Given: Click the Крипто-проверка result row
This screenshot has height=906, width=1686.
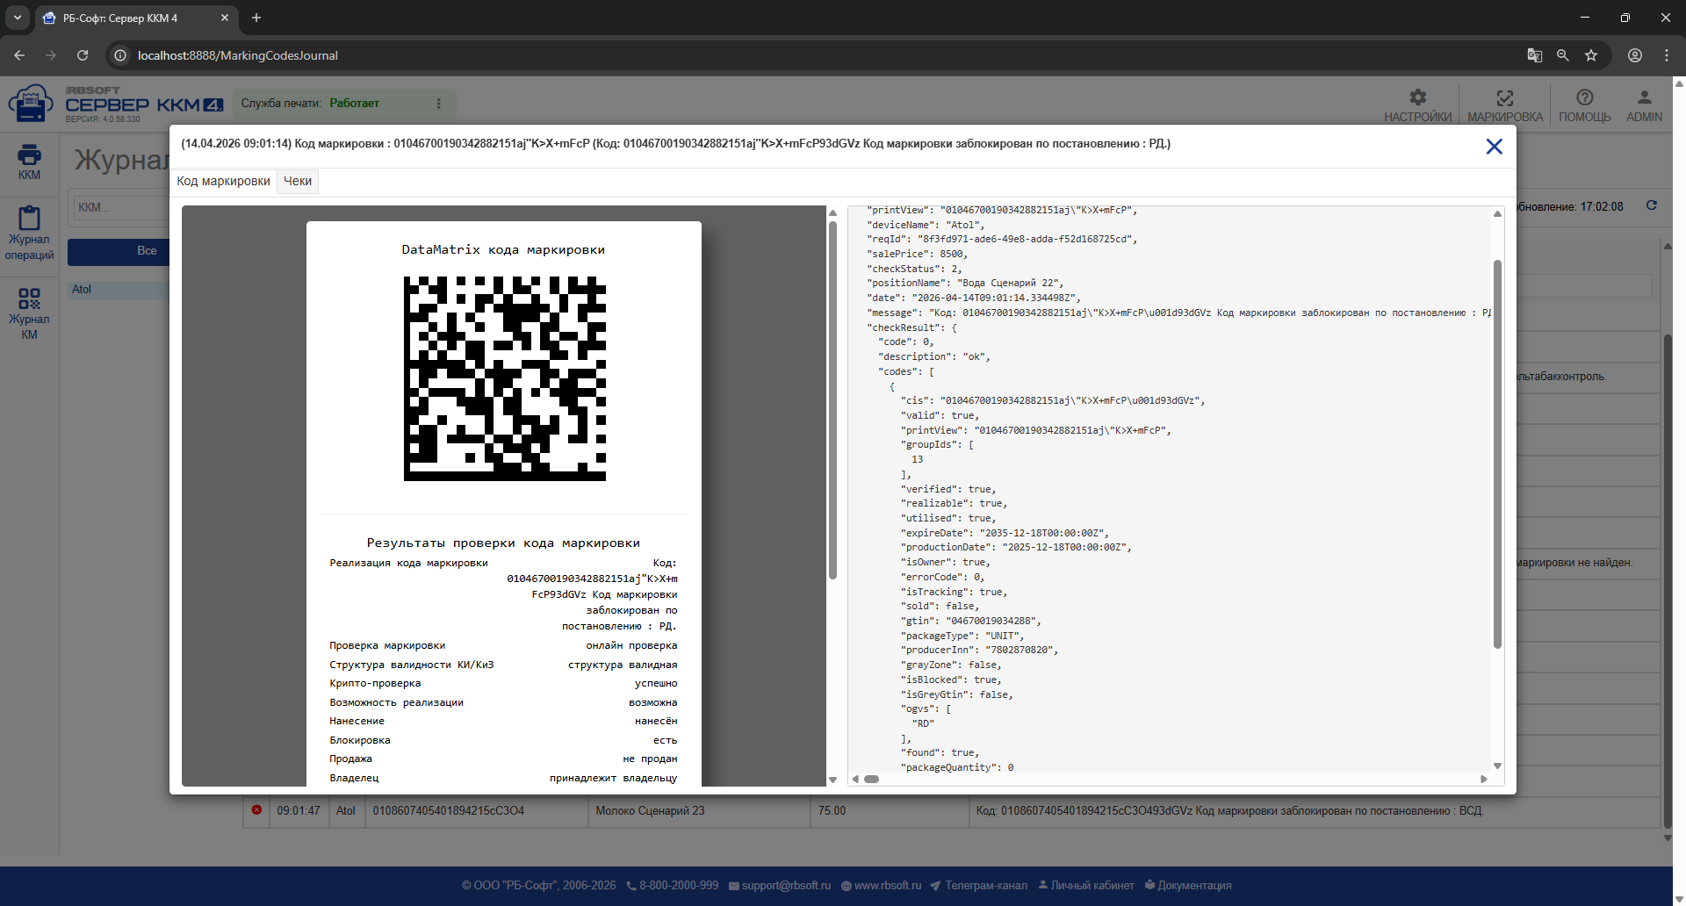Looking at the screenshot, I should pos(503,683).
